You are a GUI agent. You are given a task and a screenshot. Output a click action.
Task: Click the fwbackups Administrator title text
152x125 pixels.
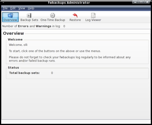tap(69, 2)
